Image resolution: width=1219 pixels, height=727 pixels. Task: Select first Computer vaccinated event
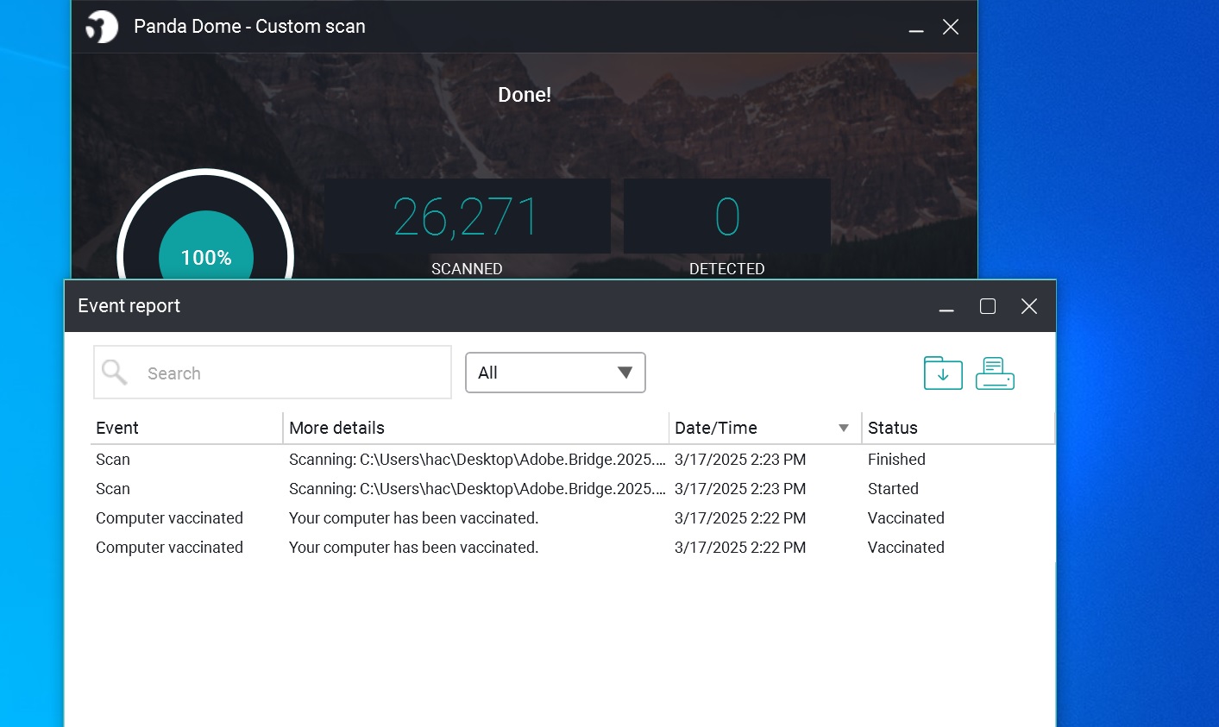click(572, 518)
